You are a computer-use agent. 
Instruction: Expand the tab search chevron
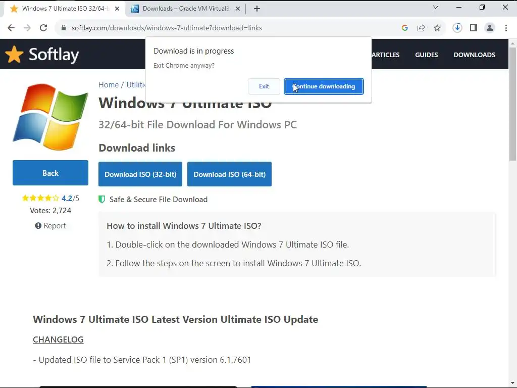click(436, 7)
